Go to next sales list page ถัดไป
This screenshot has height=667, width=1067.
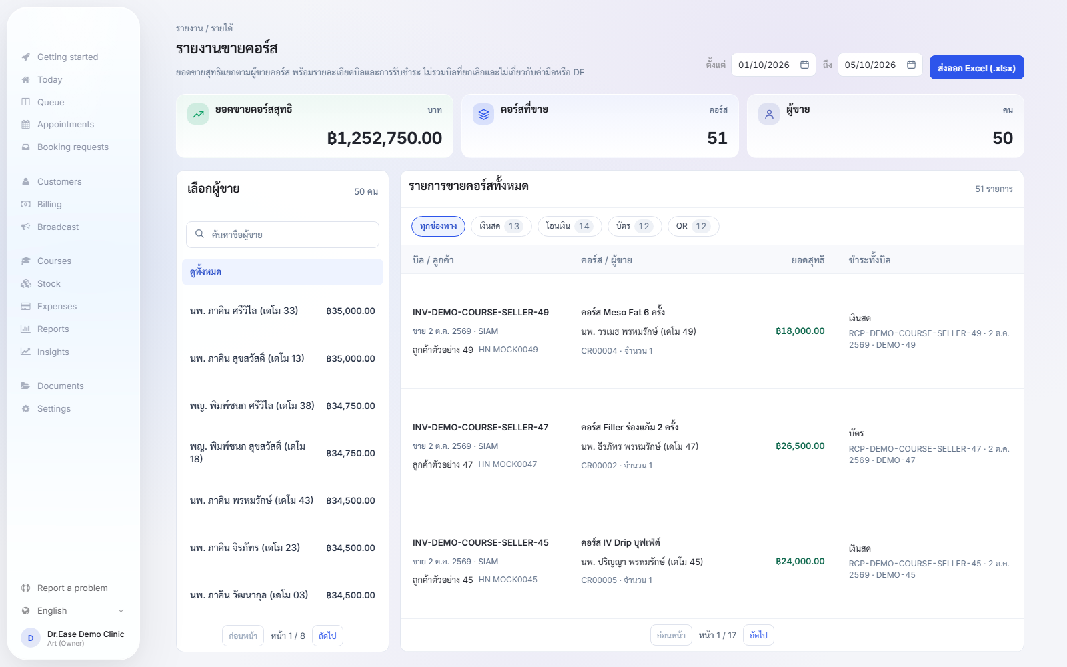coord(758,635)
